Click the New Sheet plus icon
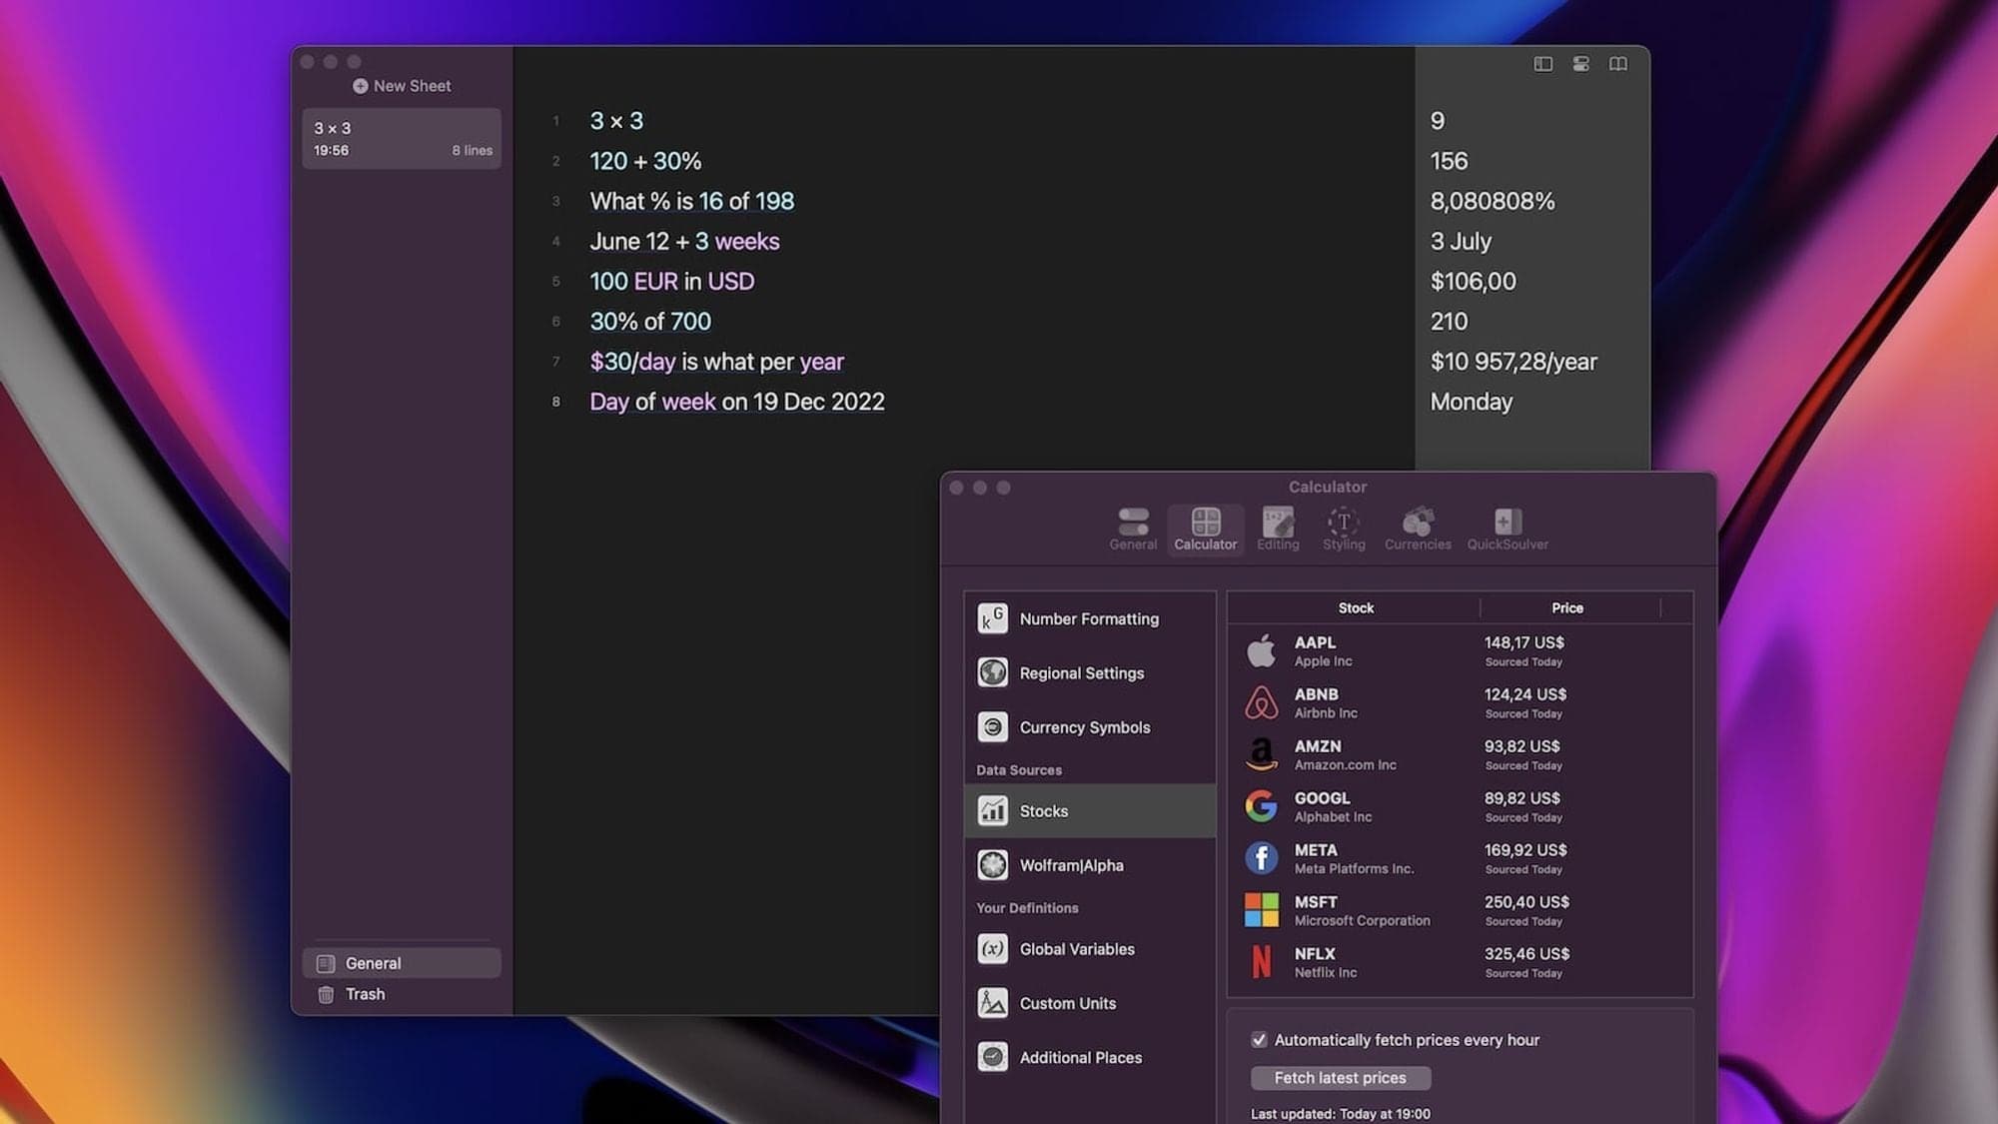 [360, 86]
